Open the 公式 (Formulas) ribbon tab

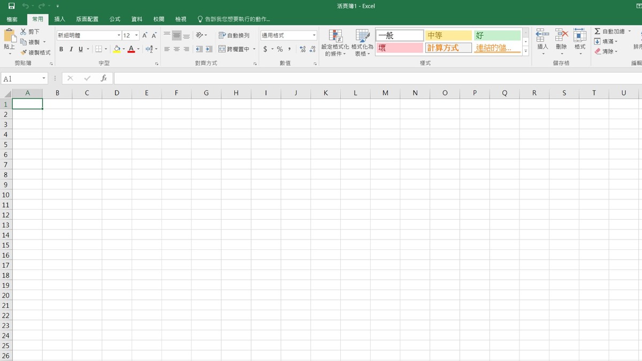(114, 19)
